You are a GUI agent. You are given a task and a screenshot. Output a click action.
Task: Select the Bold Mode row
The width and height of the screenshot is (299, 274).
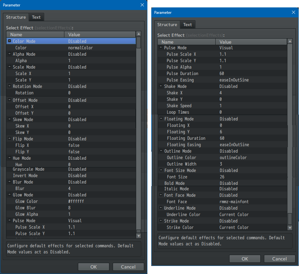(222, 183)
